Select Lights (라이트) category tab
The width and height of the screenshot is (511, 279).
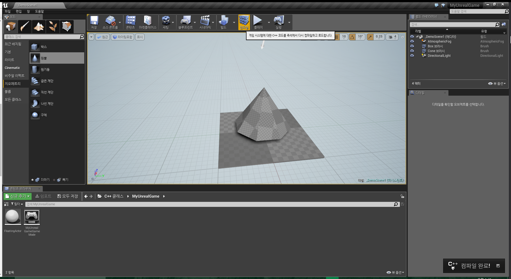click(x=16, y=60)
